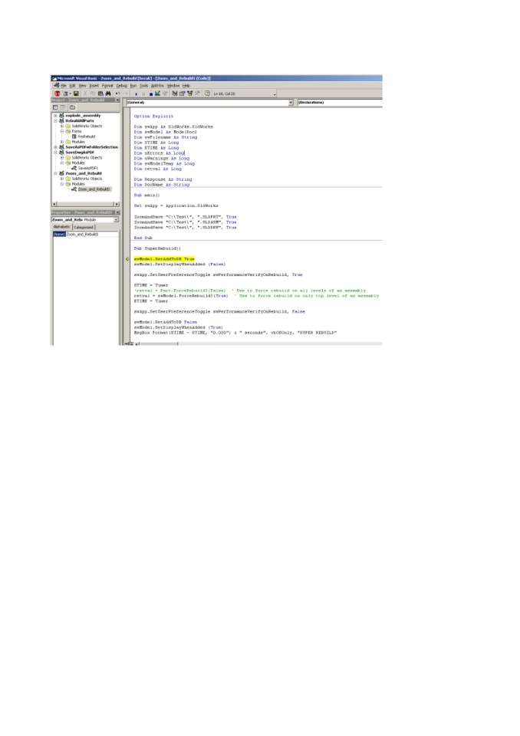Click the Redo toolbar icon

point(126,94)
